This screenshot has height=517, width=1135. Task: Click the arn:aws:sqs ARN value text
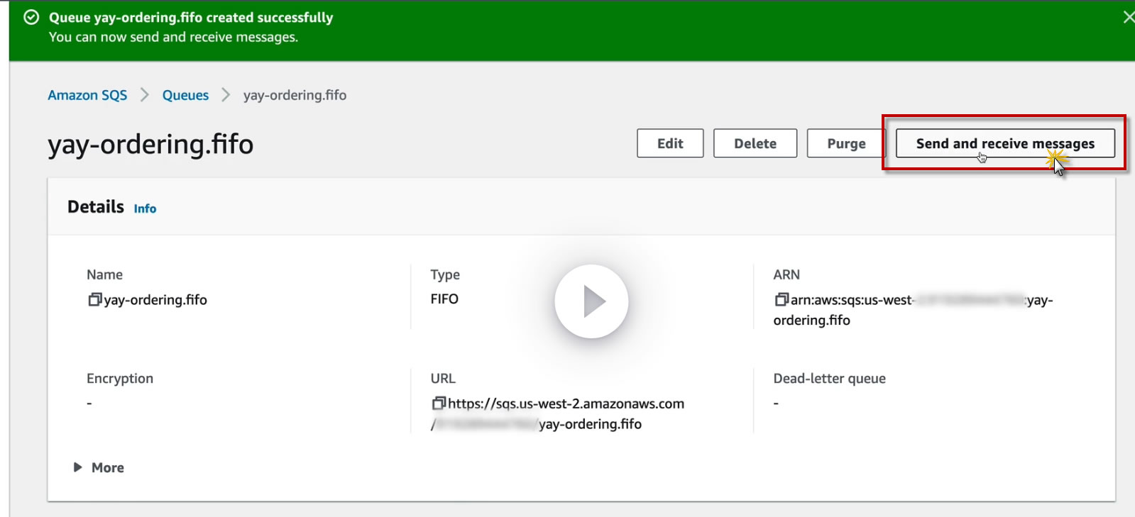point(851,300)
